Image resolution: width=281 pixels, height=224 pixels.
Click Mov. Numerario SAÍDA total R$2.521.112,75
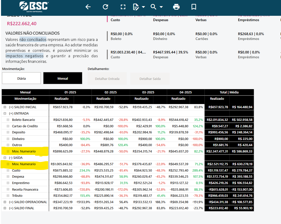coord(218,164)
